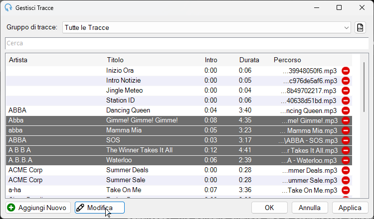Sort by the Artista column header
This screenshot has width=374, height=219.
pos(18,60)
